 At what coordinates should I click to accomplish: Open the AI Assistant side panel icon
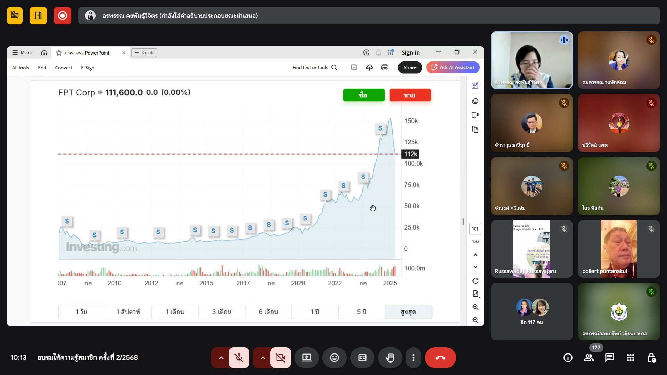coord(475,85)
